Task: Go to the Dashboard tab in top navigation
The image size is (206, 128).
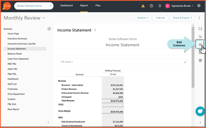Action: (x=66, y=5)
